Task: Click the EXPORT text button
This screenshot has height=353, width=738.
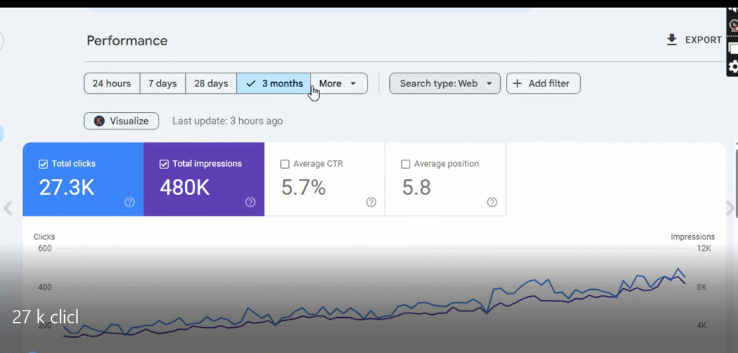Action: coord(703,40)
